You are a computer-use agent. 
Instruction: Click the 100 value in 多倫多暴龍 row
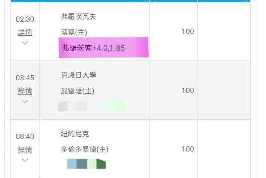coord(188,149)
